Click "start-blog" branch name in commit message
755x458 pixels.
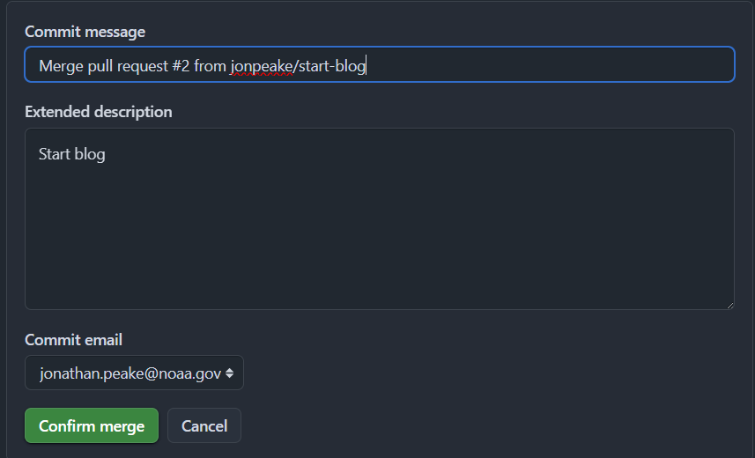click(332, 66)
